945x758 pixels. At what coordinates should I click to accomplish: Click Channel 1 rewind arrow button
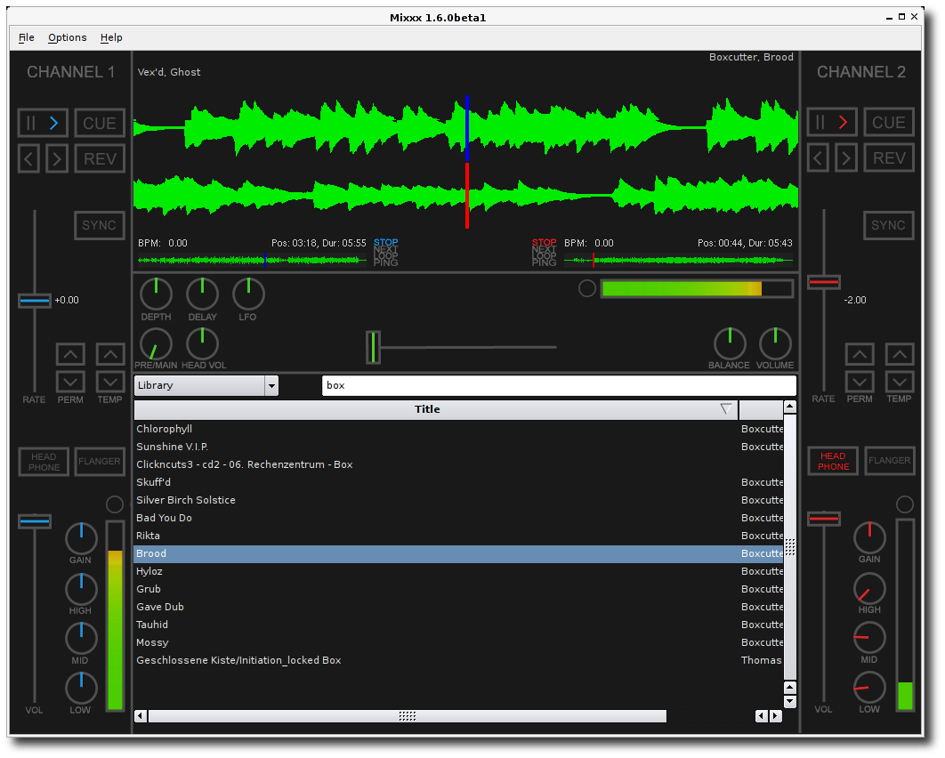pos(29,159)
